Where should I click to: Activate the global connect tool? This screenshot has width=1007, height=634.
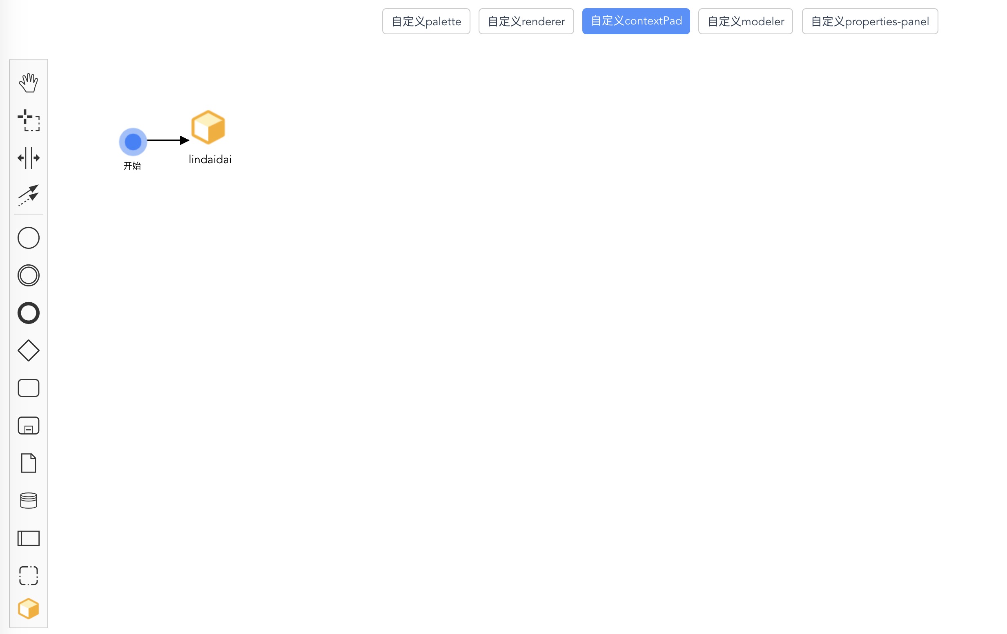(29, 195)
